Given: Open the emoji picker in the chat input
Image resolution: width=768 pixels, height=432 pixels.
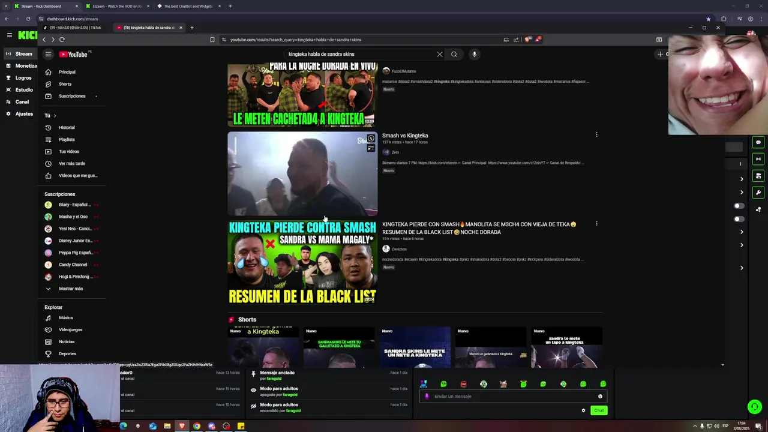Looking at the screenshot, I should pos(600,396).
